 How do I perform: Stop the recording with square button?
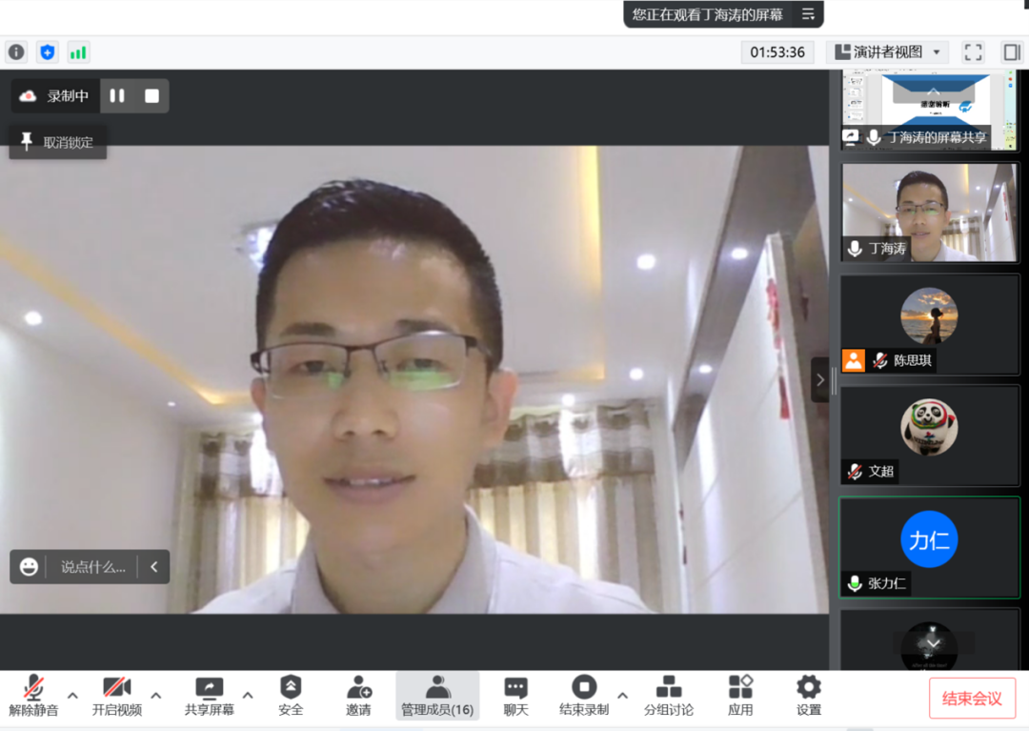[x=151, y=96]
